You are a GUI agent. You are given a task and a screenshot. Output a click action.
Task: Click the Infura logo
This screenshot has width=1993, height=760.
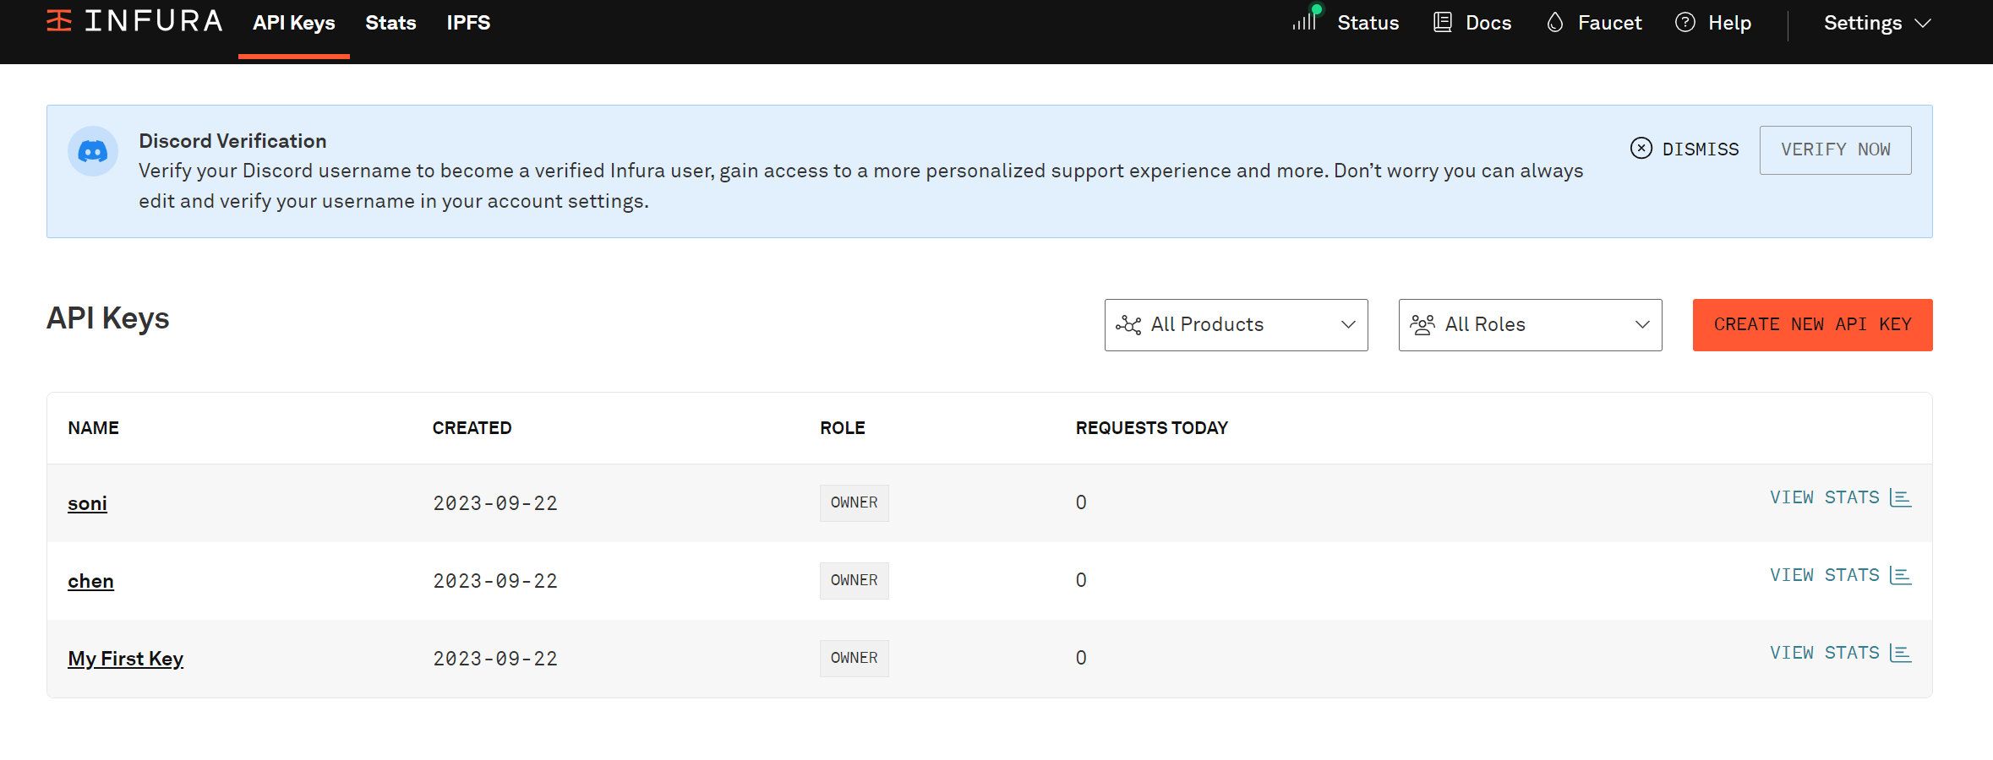tap(135, 21)
